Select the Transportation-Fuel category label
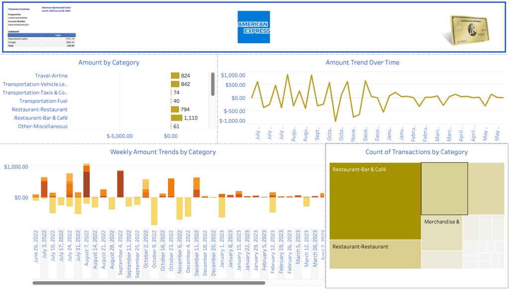This screenshot has height=290, width=509. (x=44, y=101)
